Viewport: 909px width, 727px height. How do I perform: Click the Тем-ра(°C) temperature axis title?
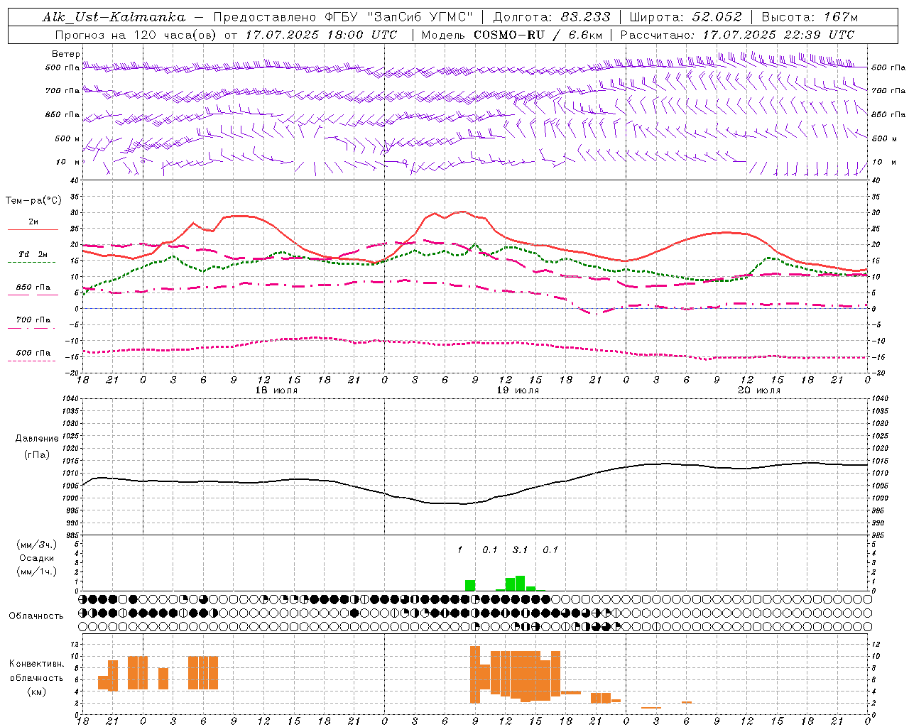pyautogui.click(x=33, y=200)
